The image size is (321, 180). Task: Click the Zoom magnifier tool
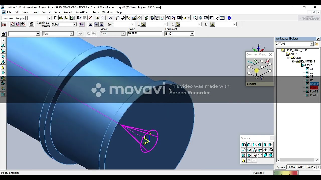tap(195, 18)
